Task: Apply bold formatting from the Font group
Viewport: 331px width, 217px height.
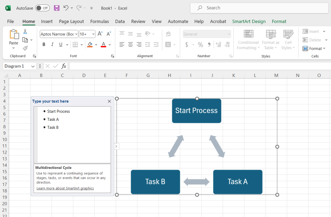Action: pos(44,44)
